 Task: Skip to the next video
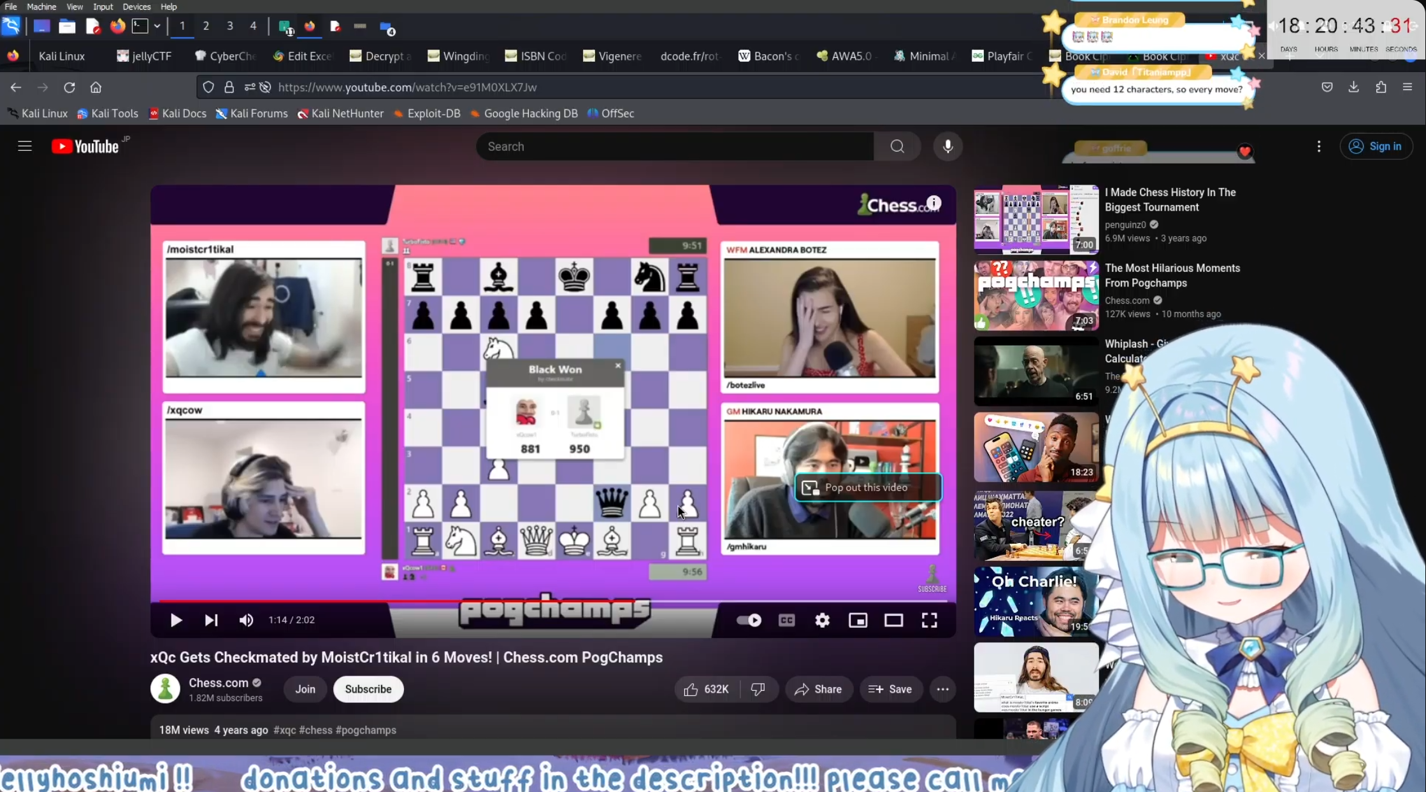click(211, 620)
